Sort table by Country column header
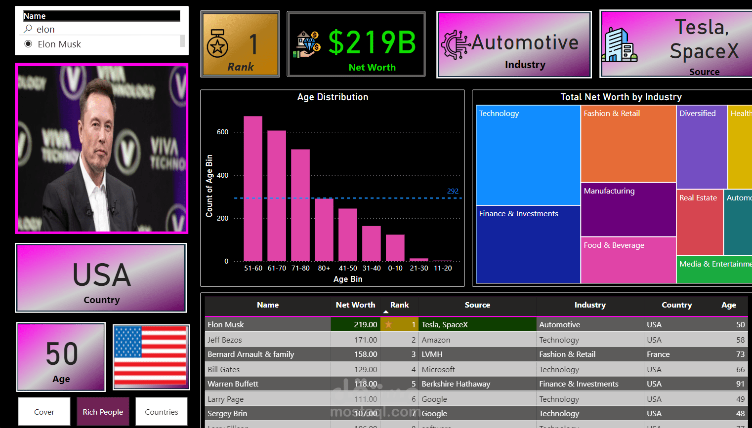Screen dimensions: 752x428 click(x=676, y=305)
